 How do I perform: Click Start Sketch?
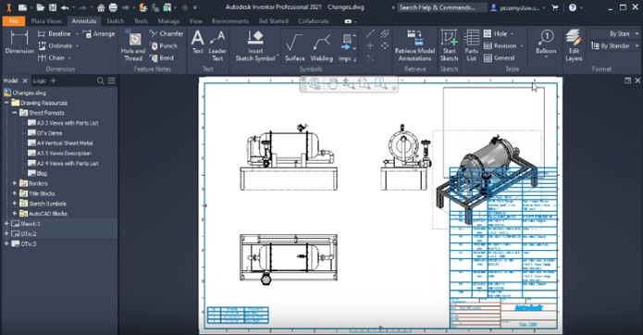click(x=449, y=46)
